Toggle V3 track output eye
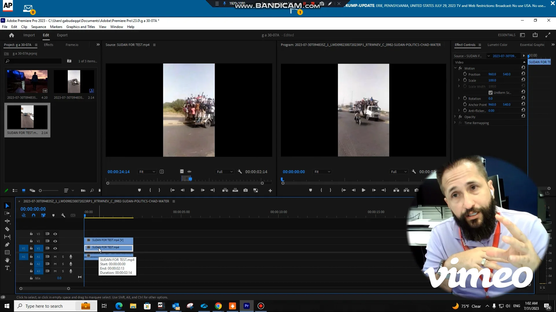Viewport: 556px width, 312px height. click(55, 234)
